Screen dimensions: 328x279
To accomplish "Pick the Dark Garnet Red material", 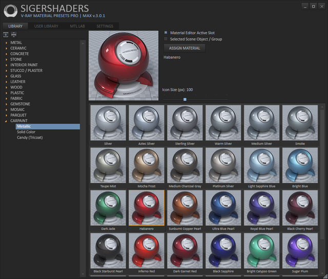I will click(185, 250).
